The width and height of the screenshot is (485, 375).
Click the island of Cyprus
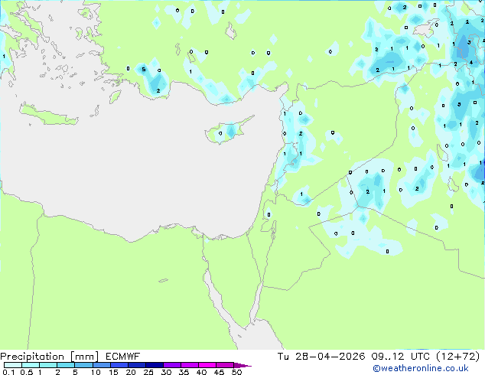tap(228, 130)
